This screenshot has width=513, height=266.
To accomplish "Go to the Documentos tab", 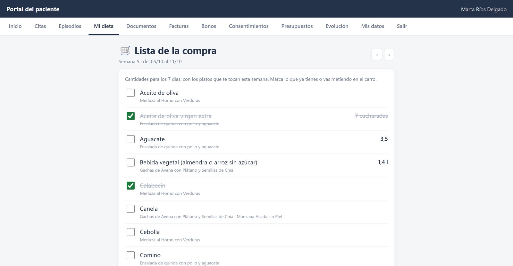I will point(141,26).
